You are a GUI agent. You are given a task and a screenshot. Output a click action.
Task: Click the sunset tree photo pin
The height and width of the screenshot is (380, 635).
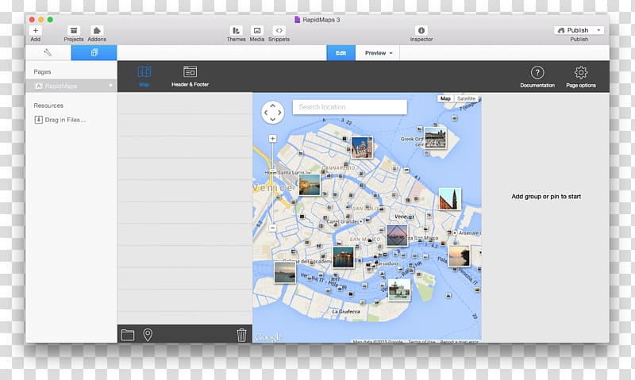tap(460, 255)
